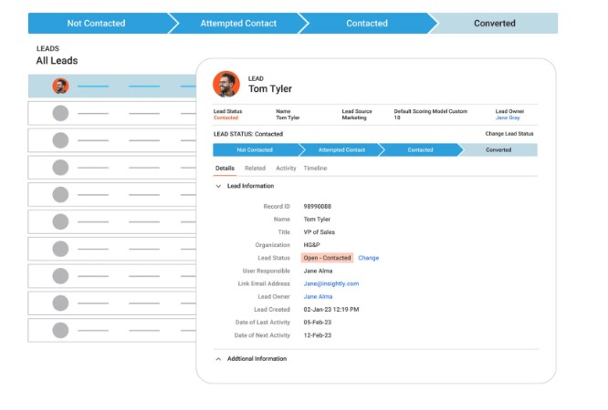Select the Timeline tab
The height and width of the screenshot is (410, 608).
315,169
